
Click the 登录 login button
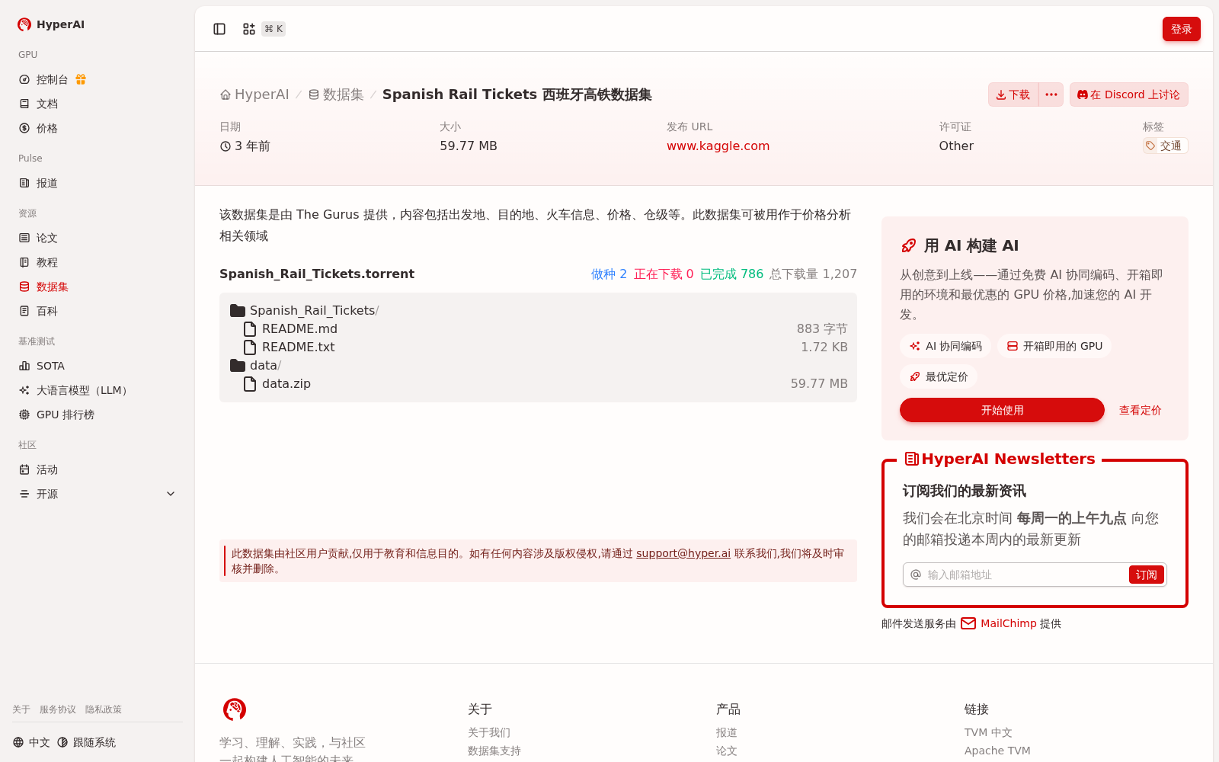tap(1181, 29)
